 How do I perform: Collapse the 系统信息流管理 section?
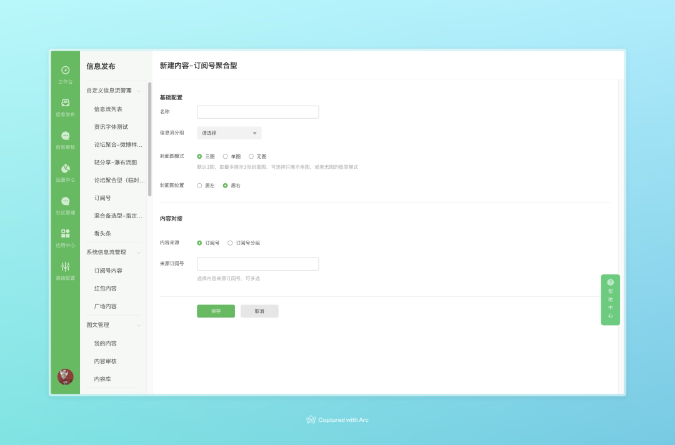[x=139, y=252]
